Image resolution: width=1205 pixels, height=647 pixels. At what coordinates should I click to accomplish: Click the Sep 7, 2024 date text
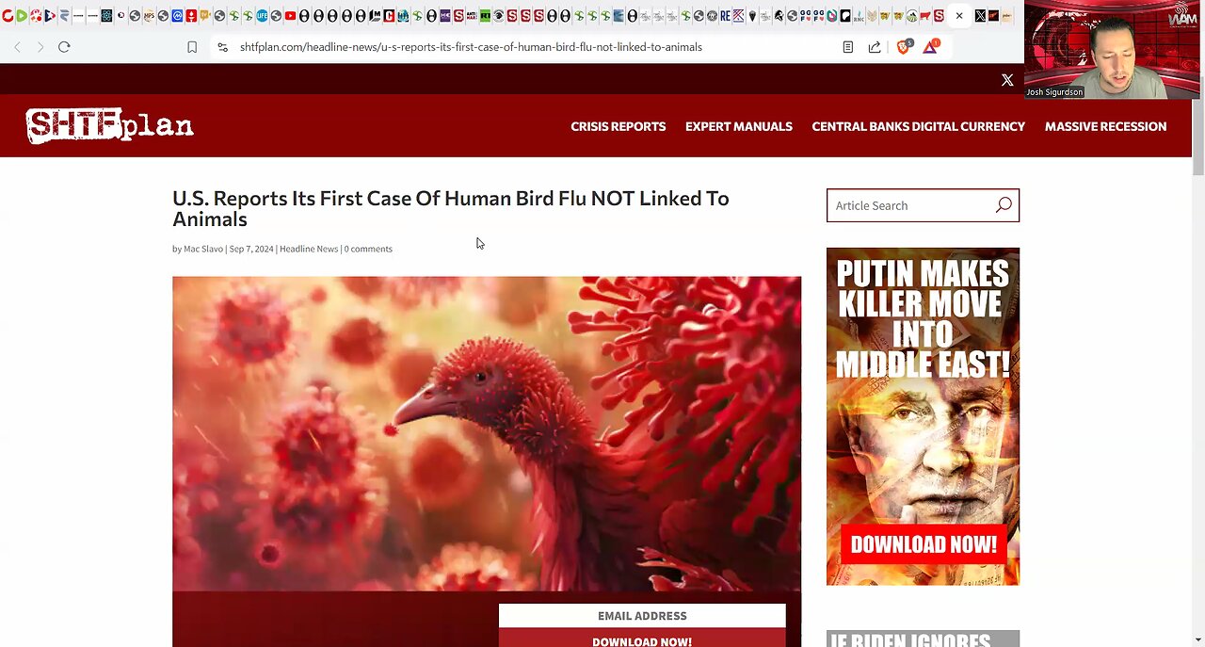[251, 249]
